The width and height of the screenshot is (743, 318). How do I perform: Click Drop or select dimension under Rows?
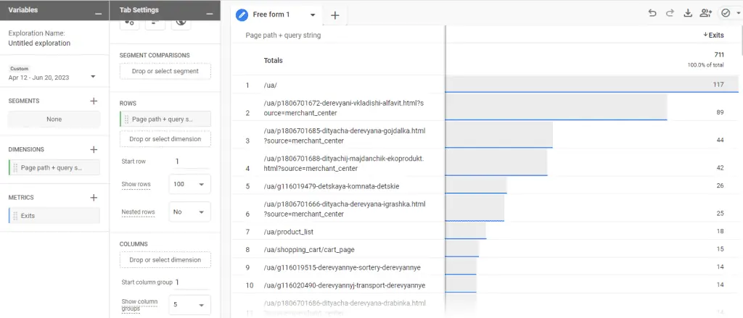(x=165, y=139)
